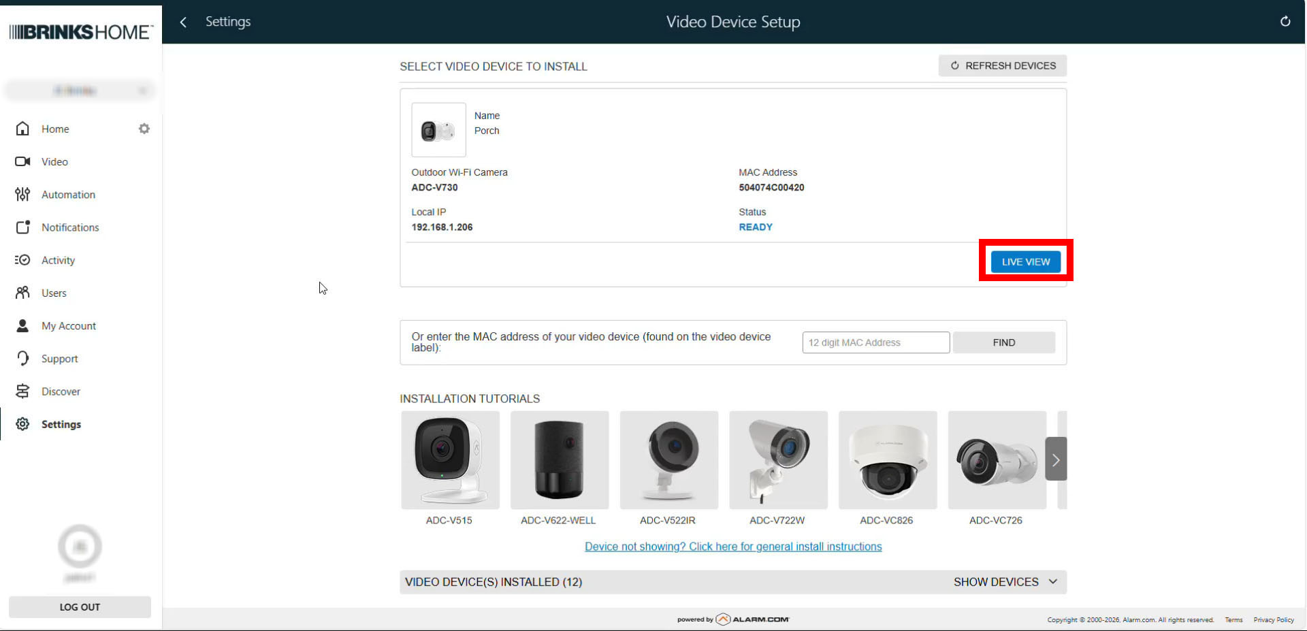Click the Discover signpost icon
The width and height of the screenshot is (1307, 631).
click(22, 391)
